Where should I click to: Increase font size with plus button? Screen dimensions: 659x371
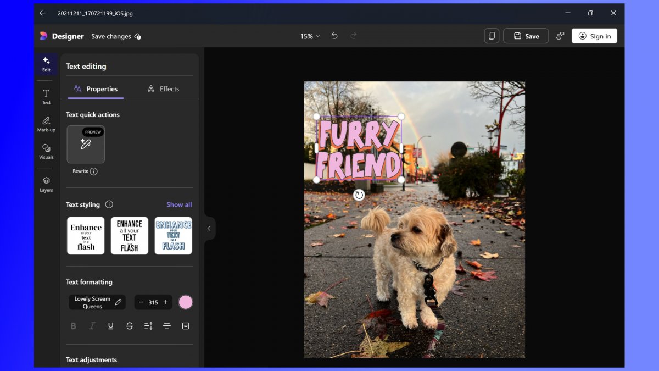[165, 302]
